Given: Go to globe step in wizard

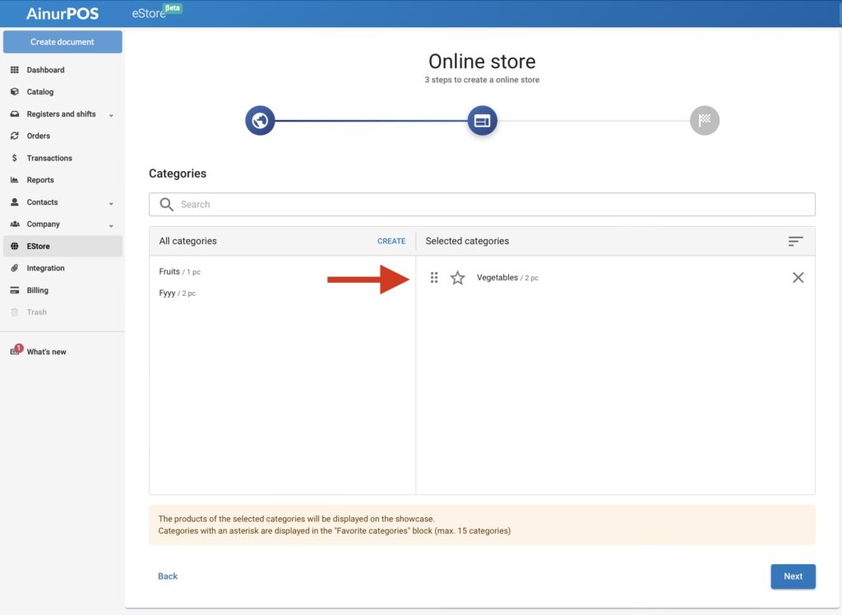Looking at the screenshot, I should click(260, 120).
